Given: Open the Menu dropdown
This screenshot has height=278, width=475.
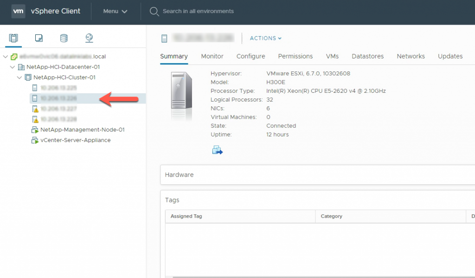Looking at the screenshot, I should click(x=115, y=11).
